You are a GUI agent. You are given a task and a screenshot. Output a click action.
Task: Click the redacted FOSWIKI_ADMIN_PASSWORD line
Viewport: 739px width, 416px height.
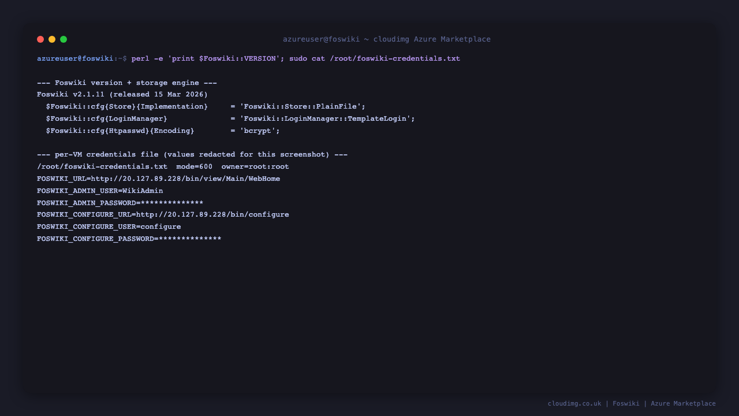120,203
